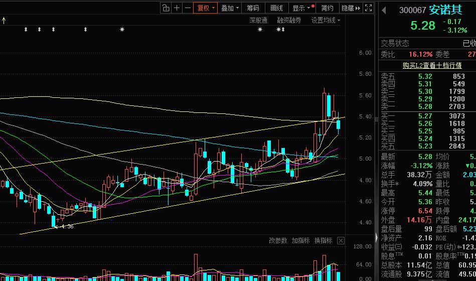Click the 6.00 price axis label

[365, 53]
